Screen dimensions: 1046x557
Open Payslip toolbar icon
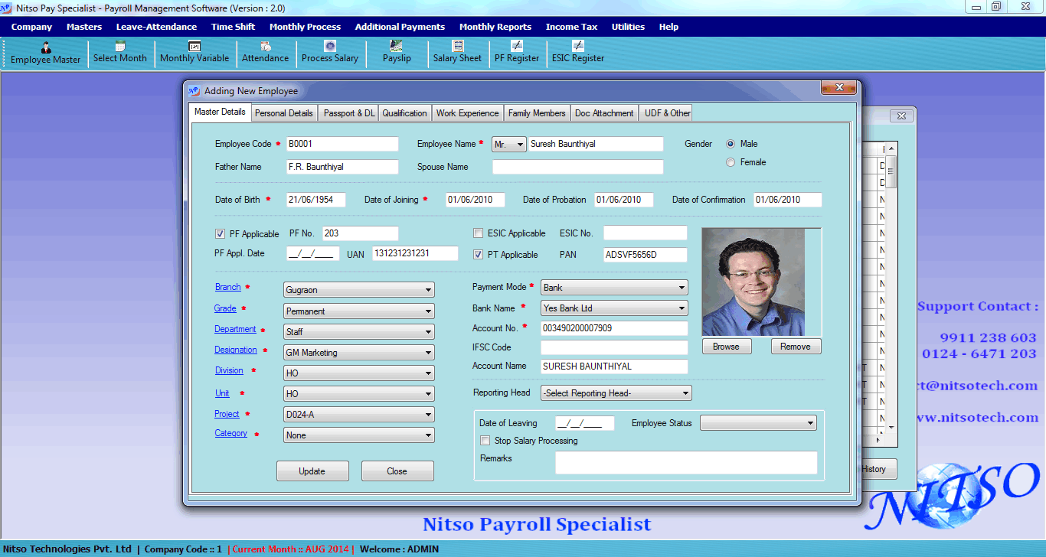397,53
